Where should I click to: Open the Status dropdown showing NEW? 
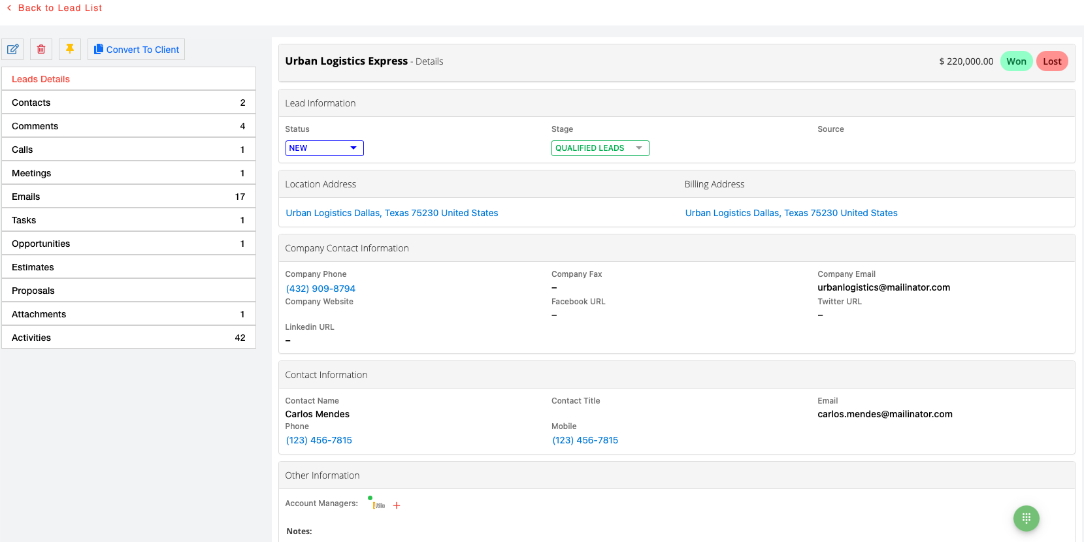tap(324, 148)
